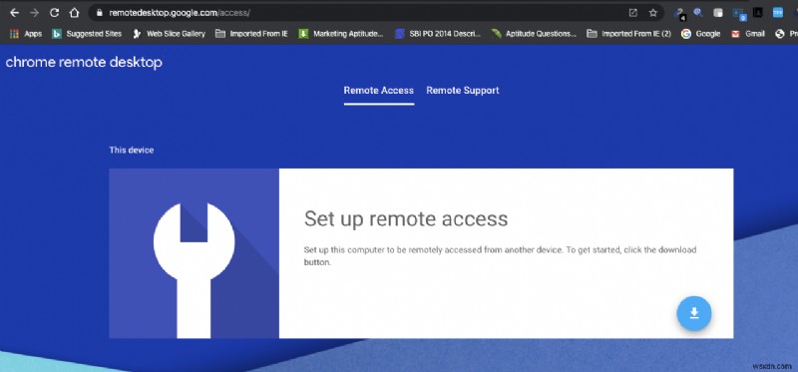The width and height of the screenshot is (798, 372).
Task: Click the blue magnifier extension icon
Action: [698, 13]
